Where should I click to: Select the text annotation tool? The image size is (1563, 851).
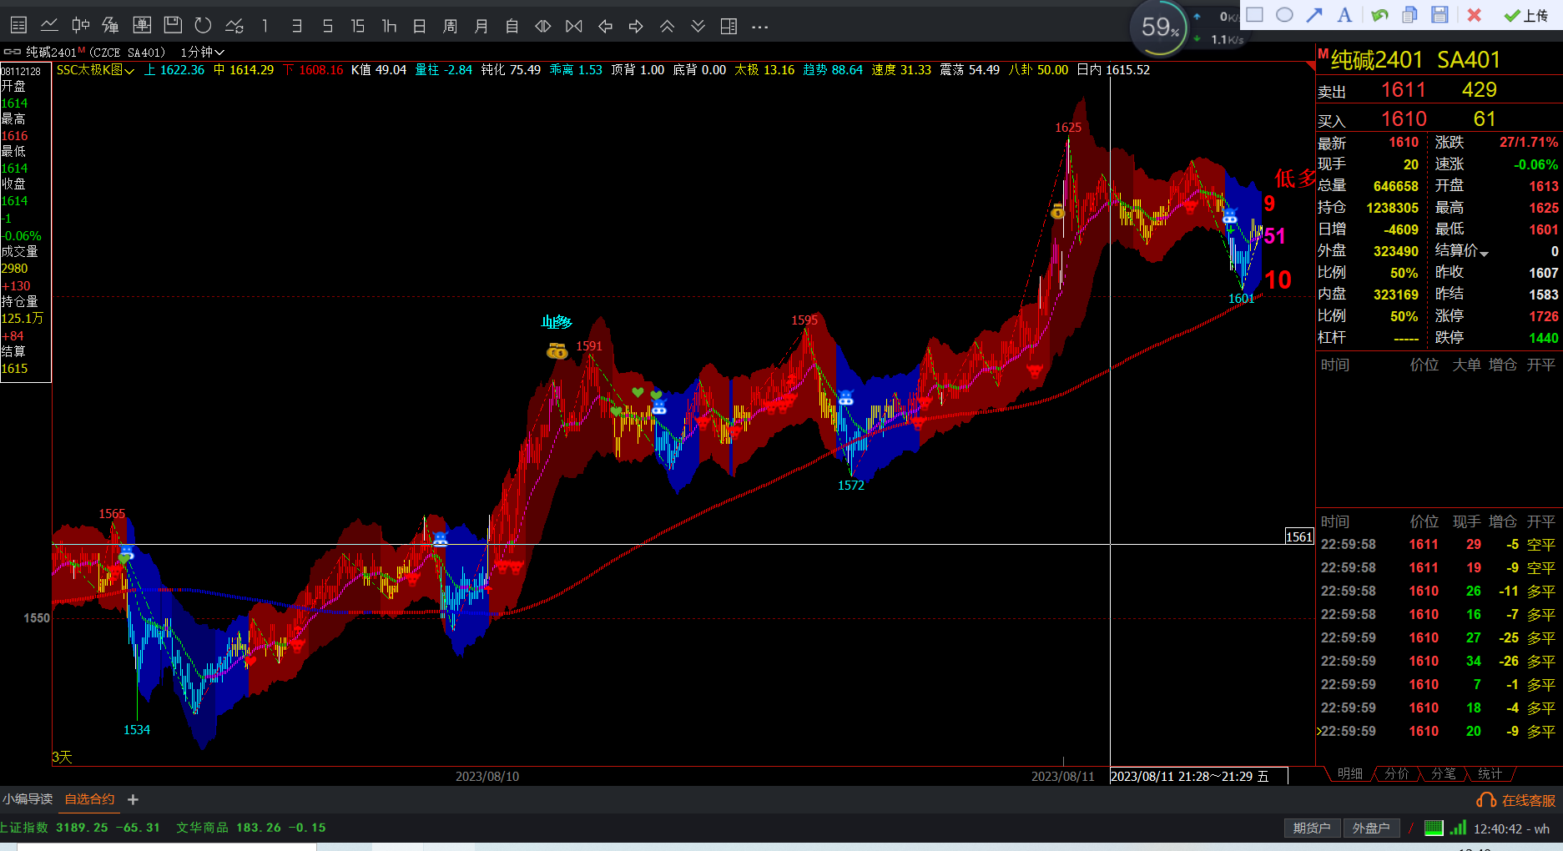point(1344,14)
